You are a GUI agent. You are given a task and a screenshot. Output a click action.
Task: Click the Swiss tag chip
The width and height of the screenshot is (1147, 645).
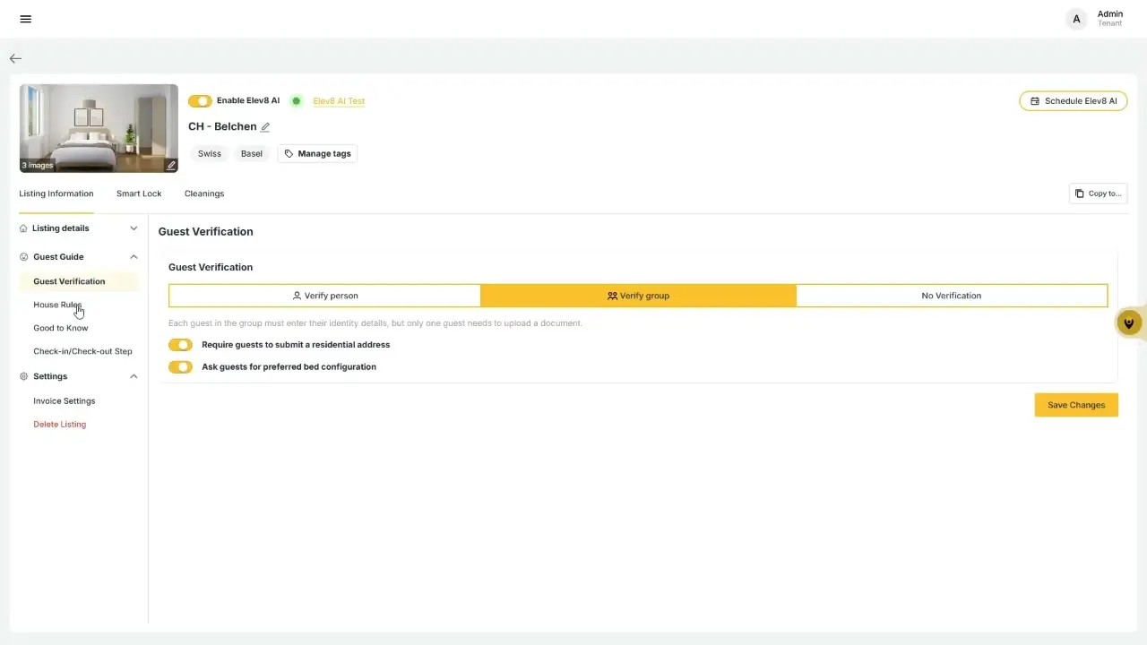[210, 154]
